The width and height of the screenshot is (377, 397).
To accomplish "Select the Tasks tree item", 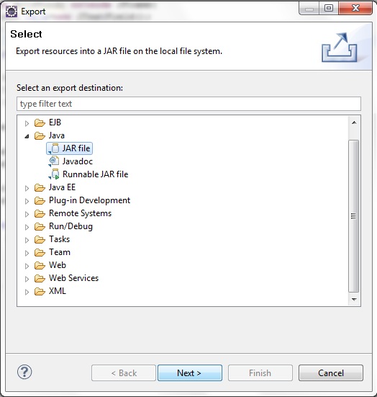I will [x=60, y=239].
